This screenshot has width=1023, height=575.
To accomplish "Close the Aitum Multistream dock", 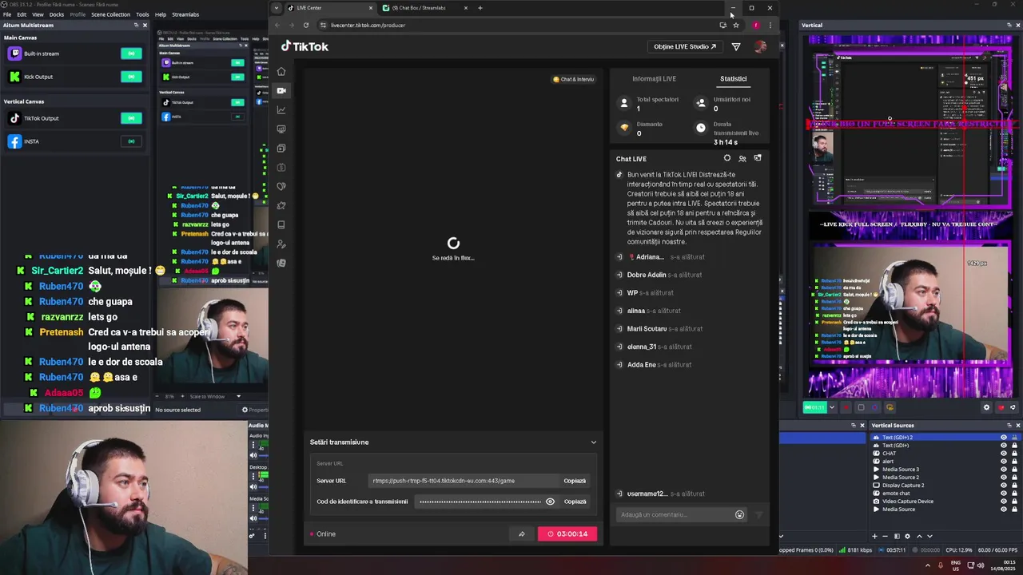I will point(145,26).
